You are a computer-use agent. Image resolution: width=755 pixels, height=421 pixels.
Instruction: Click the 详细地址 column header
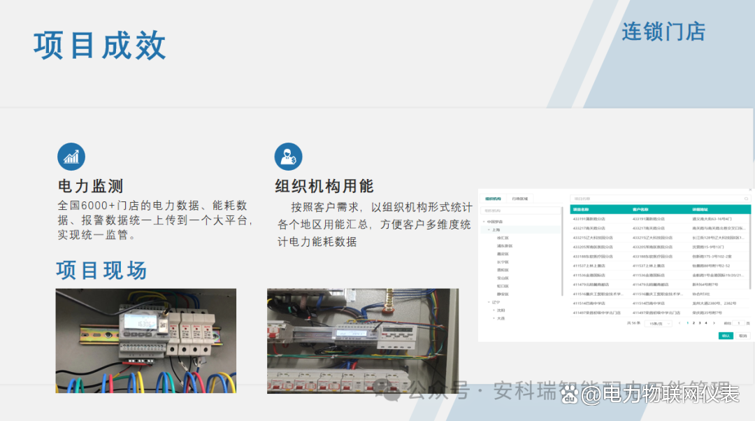[x=700, y=210]
